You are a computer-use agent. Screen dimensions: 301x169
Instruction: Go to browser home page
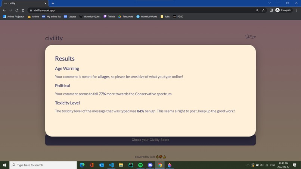pyautogui.click(x=23, y=10)
